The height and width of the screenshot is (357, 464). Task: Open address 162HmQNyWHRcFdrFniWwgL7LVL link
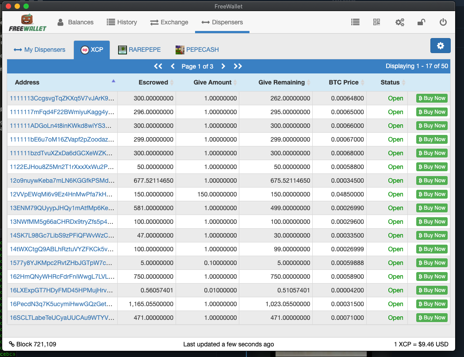[x=62, y=276]
